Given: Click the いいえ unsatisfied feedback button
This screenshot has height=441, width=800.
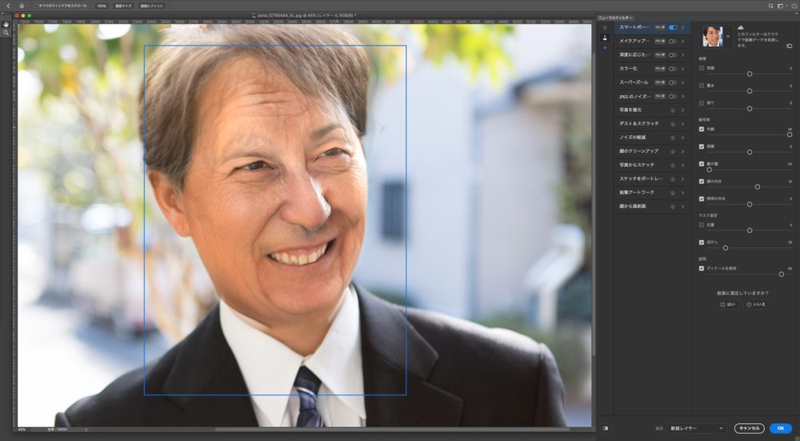Looking at the screenshot, I should point(756,304).
